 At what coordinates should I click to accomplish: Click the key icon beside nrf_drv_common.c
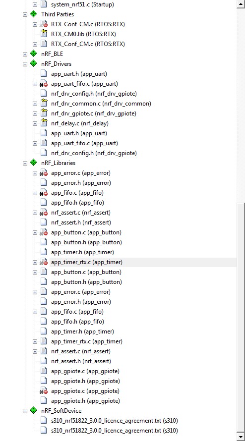(x=44, y=103)
